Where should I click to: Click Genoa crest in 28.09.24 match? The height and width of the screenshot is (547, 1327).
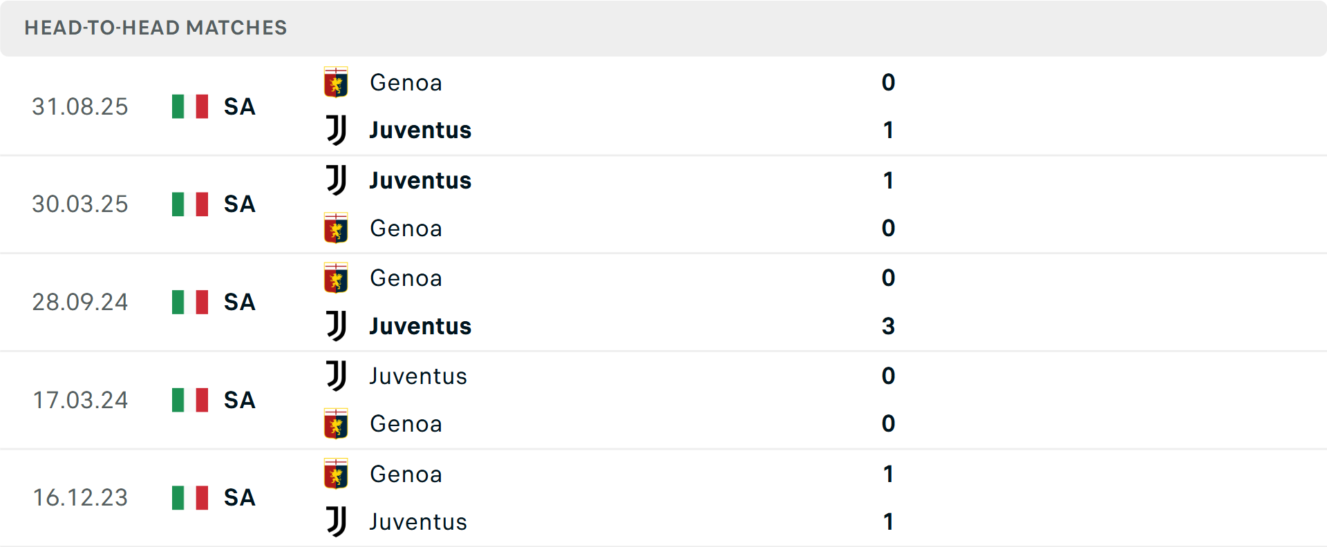click(336, 278)
